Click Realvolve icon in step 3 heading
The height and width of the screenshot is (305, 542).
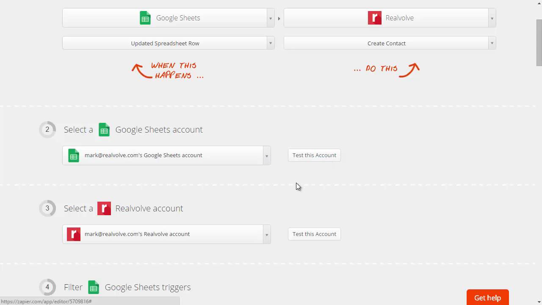pyautogui.click(x=104, y=208)
